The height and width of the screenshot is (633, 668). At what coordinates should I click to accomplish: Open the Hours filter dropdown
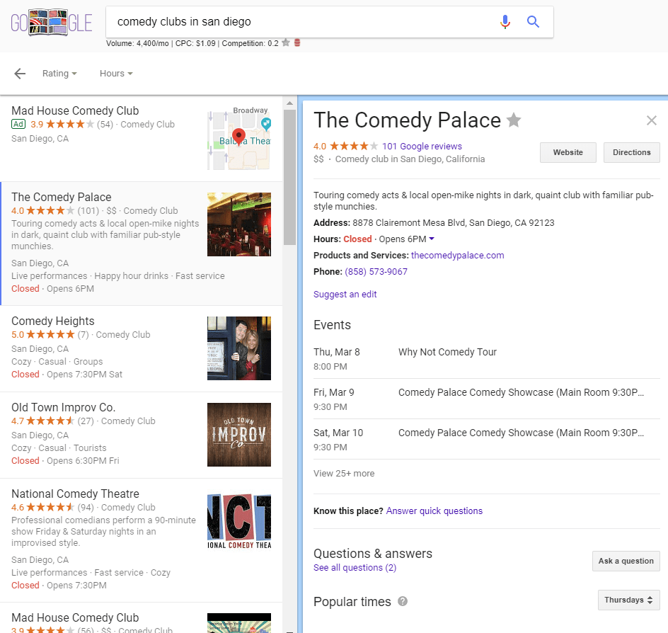pos(115,73)
